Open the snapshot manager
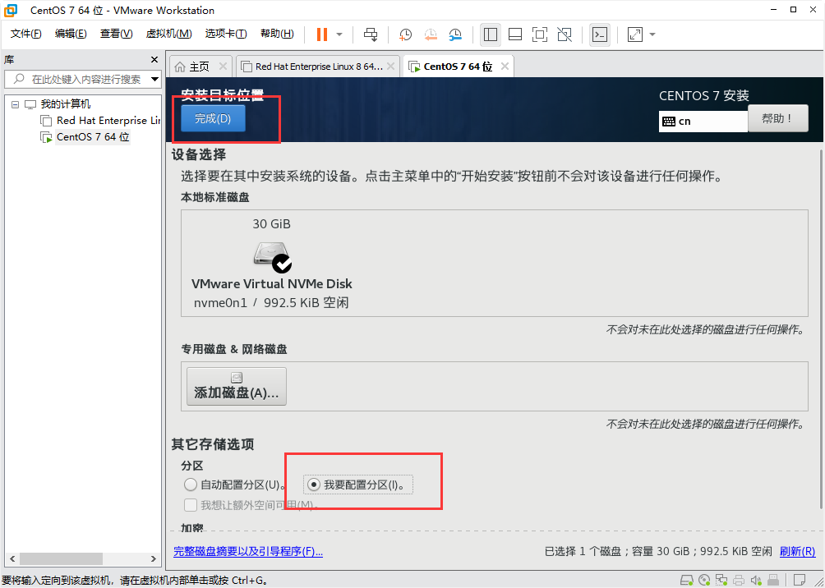Image resolution: width=825 pixels, height=588 pixels. [x=455, y=34]
